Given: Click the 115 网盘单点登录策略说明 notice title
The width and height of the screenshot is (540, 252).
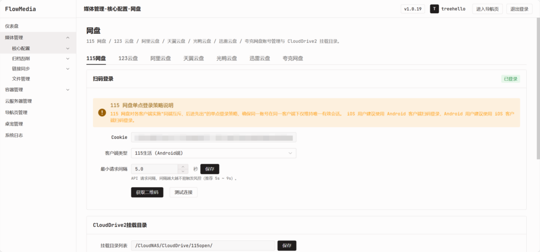Looking at the screenshot, I should (x=142, y=105).
